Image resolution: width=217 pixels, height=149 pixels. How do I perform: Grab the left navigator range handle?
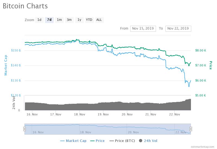pos(24,129)
